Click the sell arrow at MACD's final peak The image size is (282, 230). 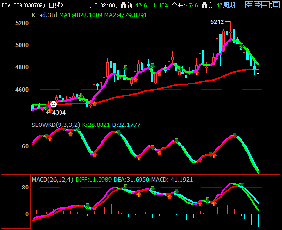tap(241, 184)
